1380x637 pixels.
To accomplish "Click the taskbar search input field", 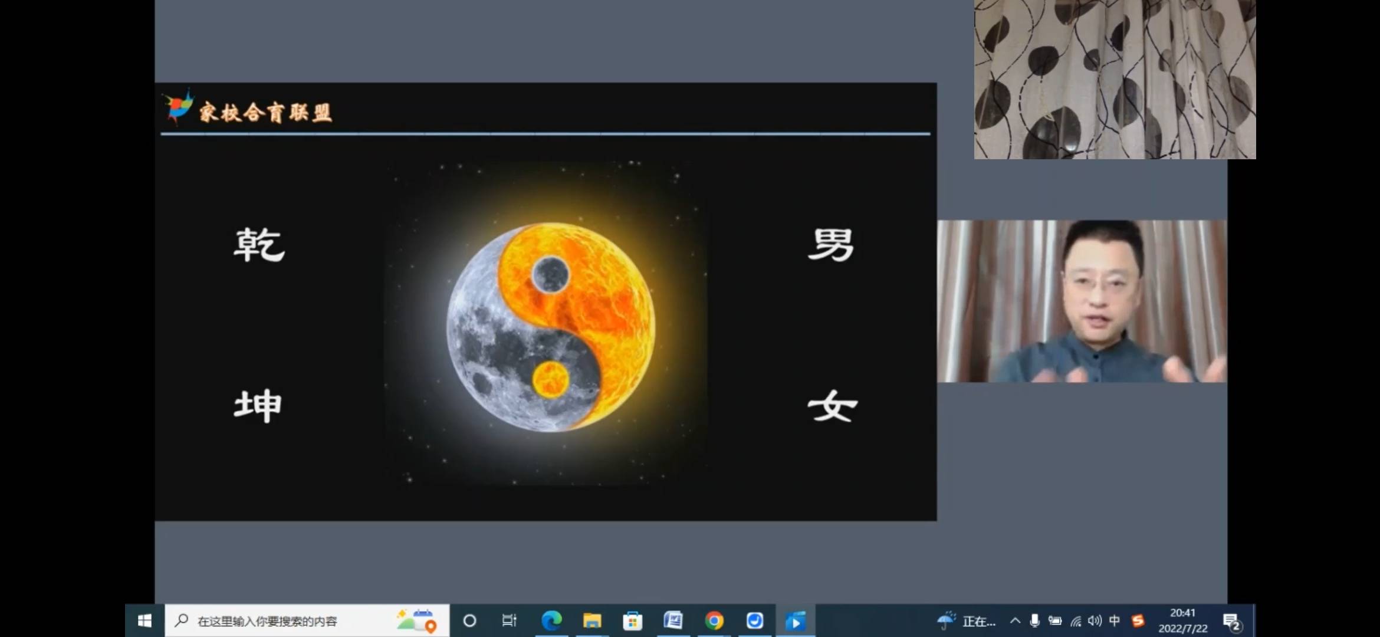I will (283, 621).
